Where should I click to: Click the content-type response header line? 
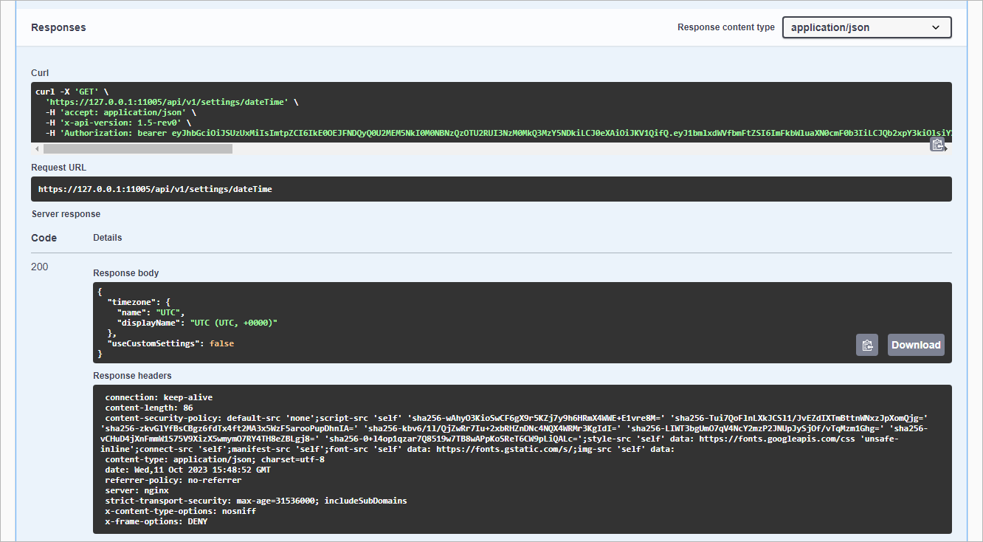click(215, 459)
